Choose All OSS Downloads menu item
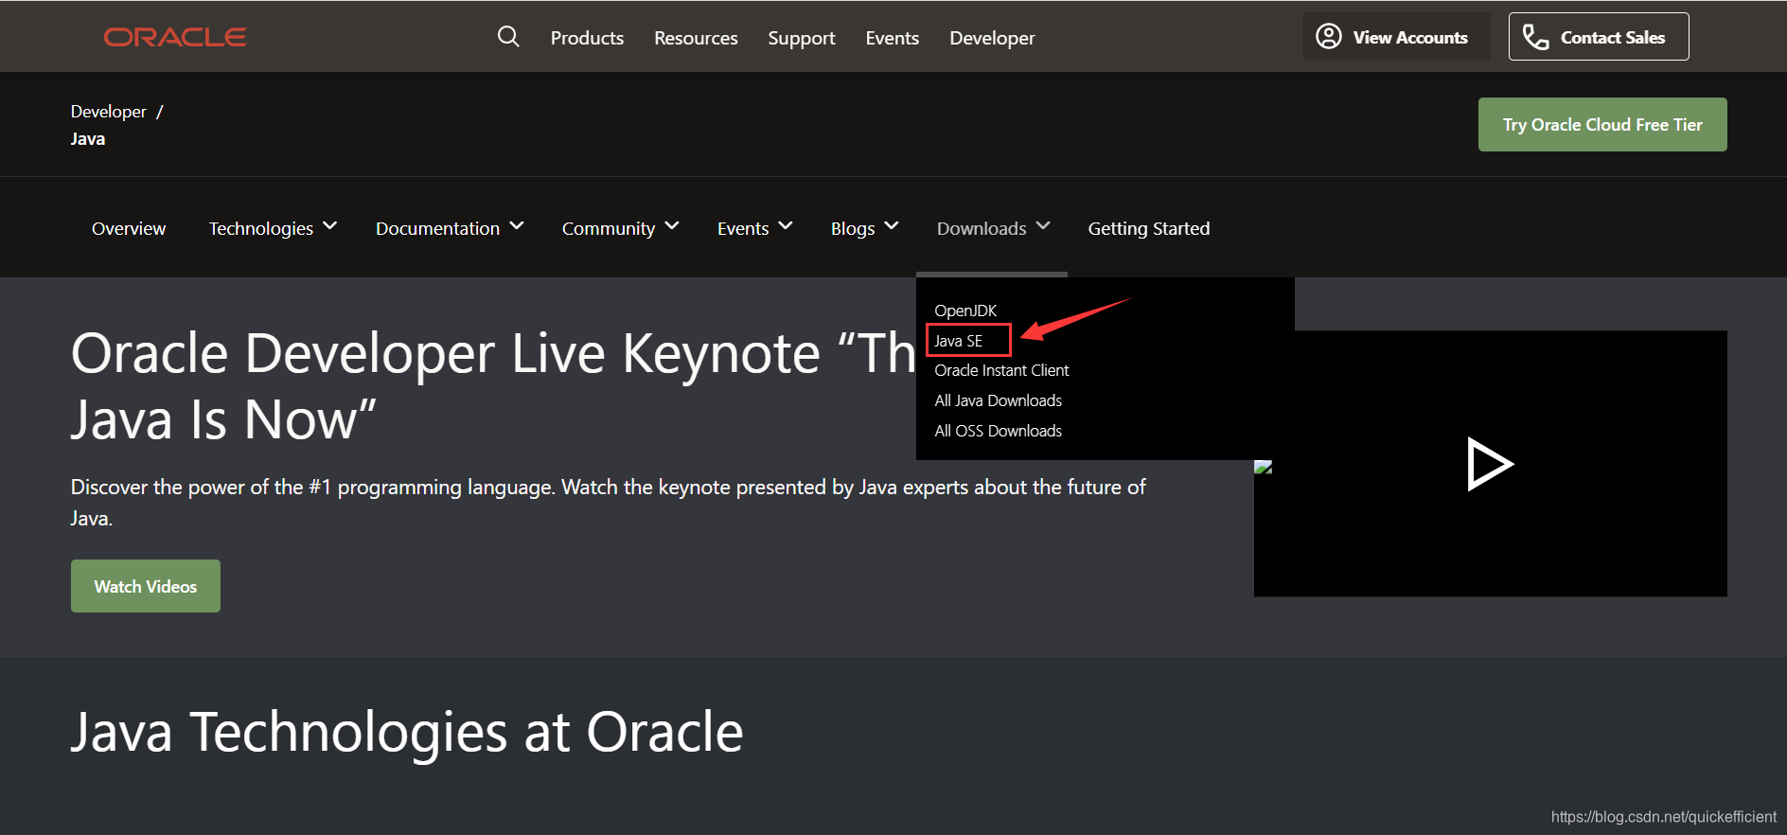Screen dimensions: 1787x835 999,431
